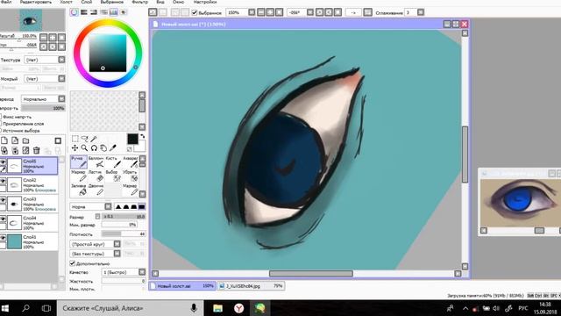The image size is (561, 316).
Task: Create a new layer folder
Action: pos(25,140)
